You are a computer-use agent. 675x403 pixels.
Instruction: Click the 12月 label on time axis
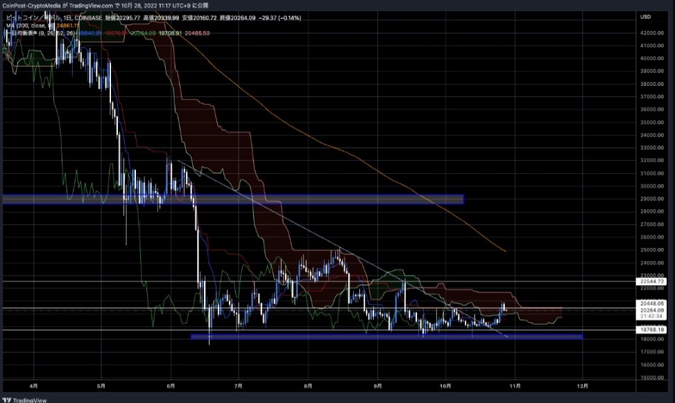[x=583, y=386]
